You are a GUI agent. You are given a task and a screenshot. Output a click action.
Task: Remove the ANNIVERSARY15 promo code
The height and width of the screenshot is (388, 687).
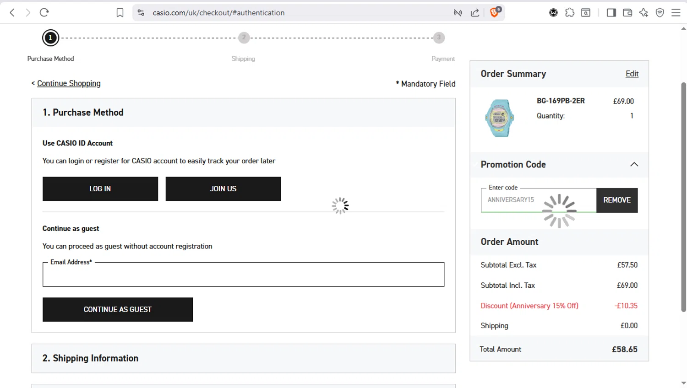(x=617, y=200)
